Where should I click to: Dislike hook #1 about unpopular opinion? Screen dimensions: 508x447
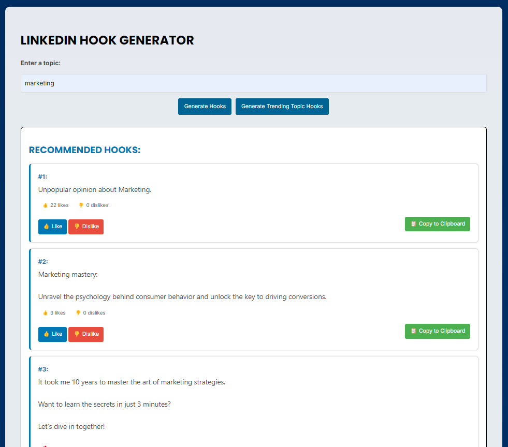point(86,227)
